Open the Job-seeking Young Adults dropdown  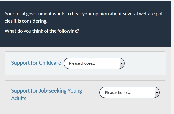pyautogui.click(x=129, y=93)
